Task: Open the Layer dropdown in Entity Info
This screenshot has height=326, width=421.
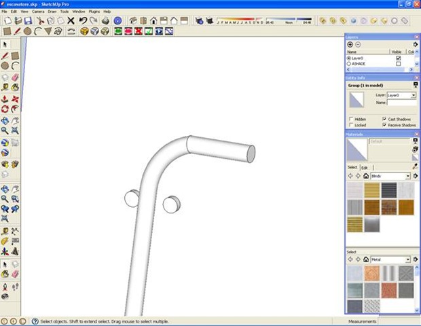Action: pos(414,96)
